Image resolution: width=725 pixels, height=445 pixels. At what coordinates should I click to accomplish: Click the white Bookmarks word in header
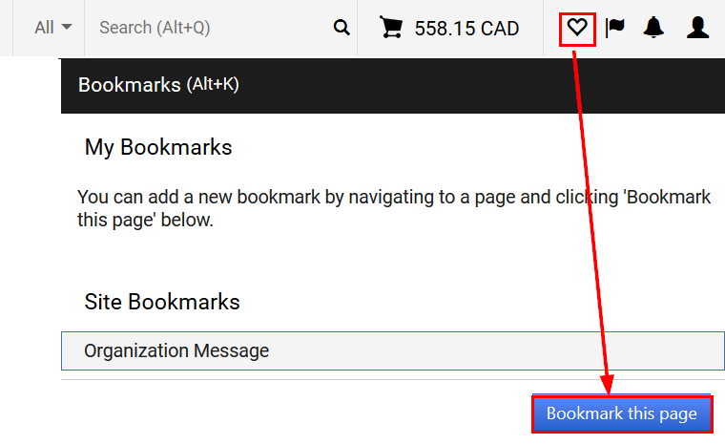[130, 85]
